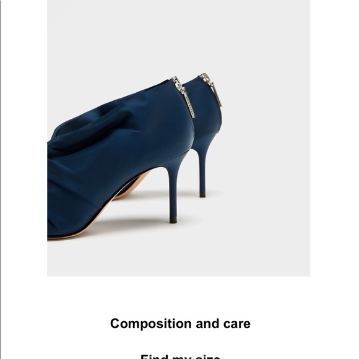Screen dimensions: 359x359
Task: Click the white margin right of the photo
Action: point(334,137)
